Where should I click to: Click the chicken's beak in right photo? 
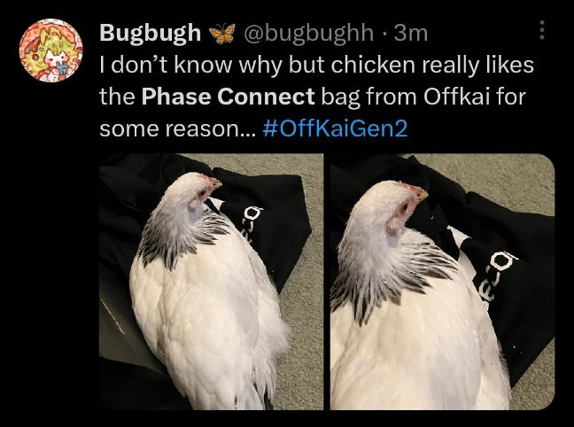(423, 194)
